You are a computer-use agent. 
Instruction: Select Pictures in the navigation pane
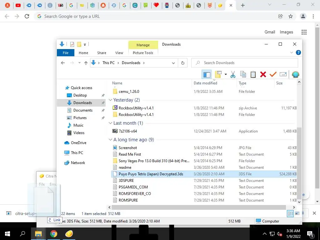(80, 118)
